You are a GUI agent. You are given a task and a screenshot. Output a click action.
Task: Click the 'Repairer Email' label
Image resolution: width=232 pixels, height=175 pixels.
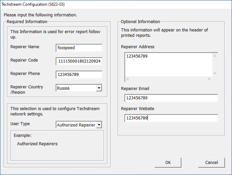(x=135, y=89)
